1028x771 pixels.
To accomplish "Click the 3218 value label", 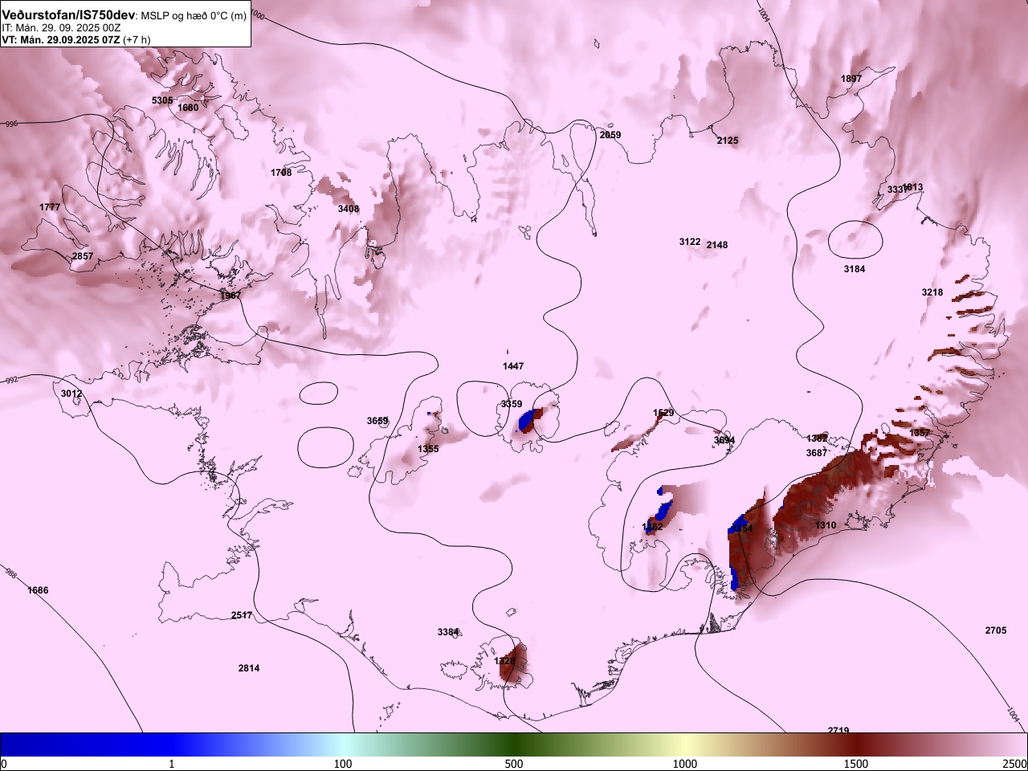I will click(932, 292).
